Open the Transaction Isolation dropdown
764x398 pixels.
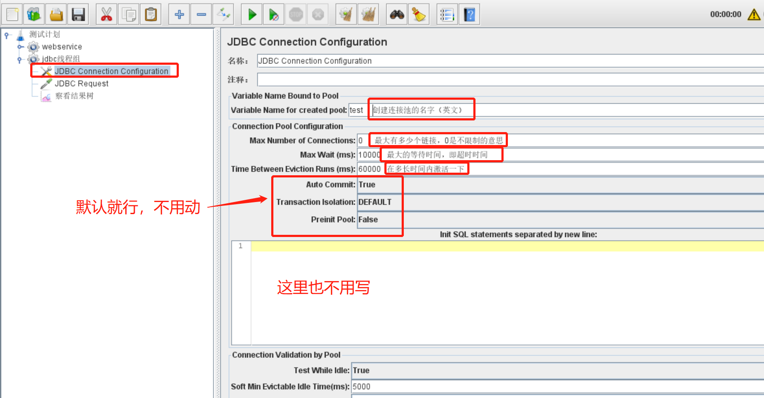point(560,202)
